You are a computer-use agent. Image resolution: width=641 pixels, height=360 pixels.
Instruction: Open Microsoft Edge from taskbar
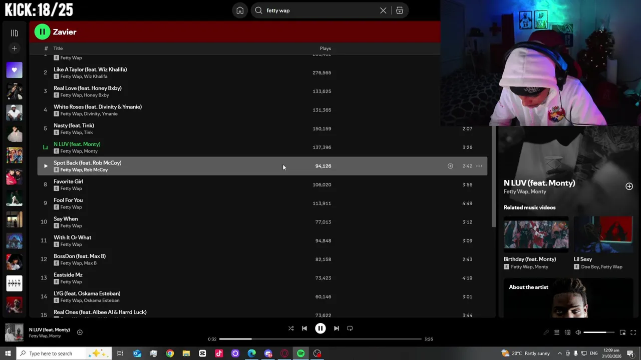[x=251, y=353]
